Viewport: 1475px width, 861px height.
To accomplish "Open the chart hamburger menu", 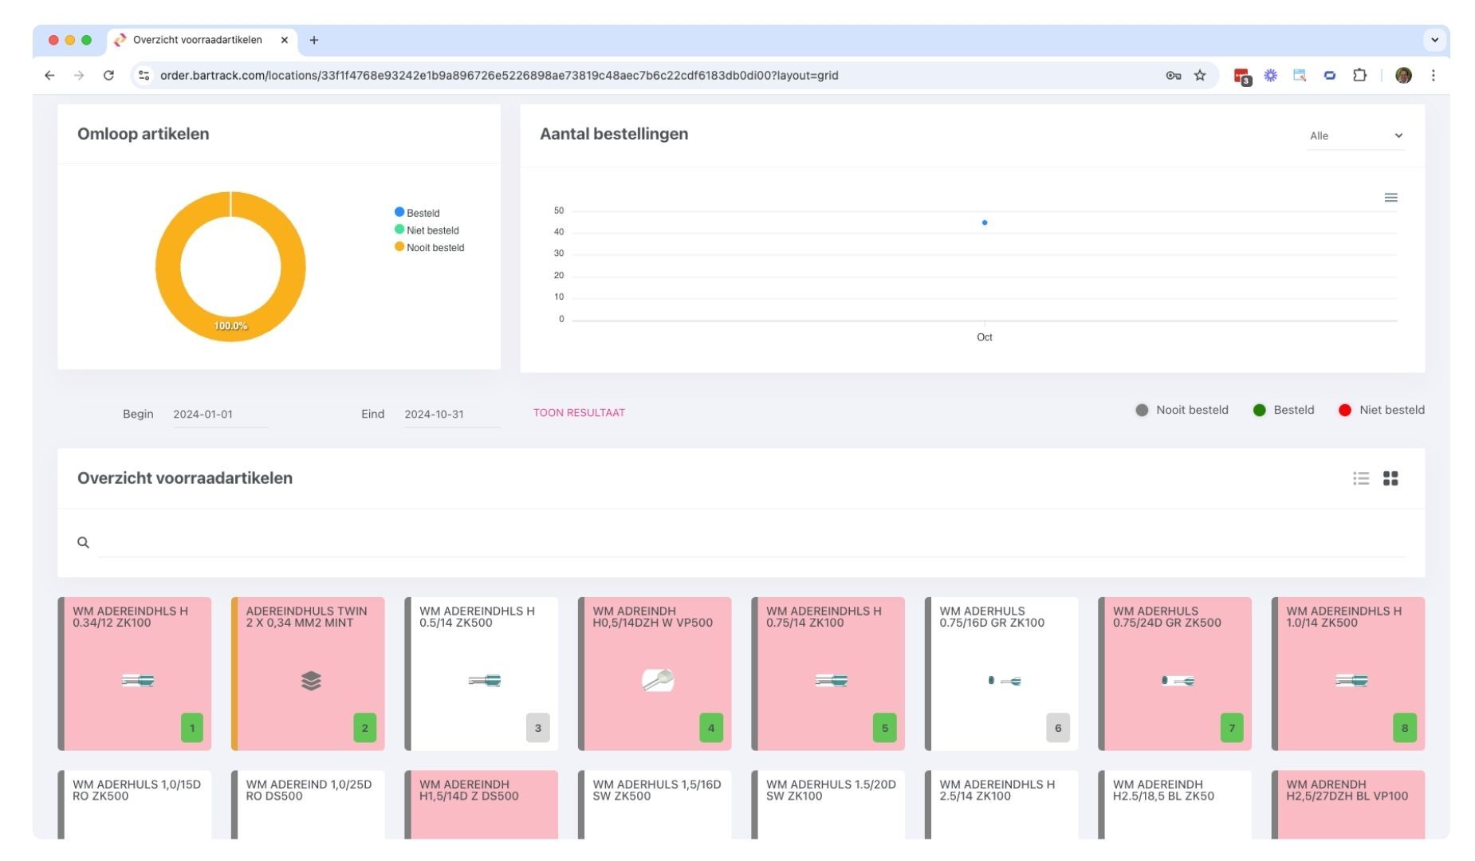I will point(1390,198).
